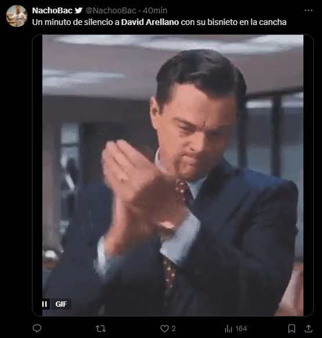Click the like count showing 2
Viewport: 322px width, 338px height.
pyautogui.click(x=173, y=329)
